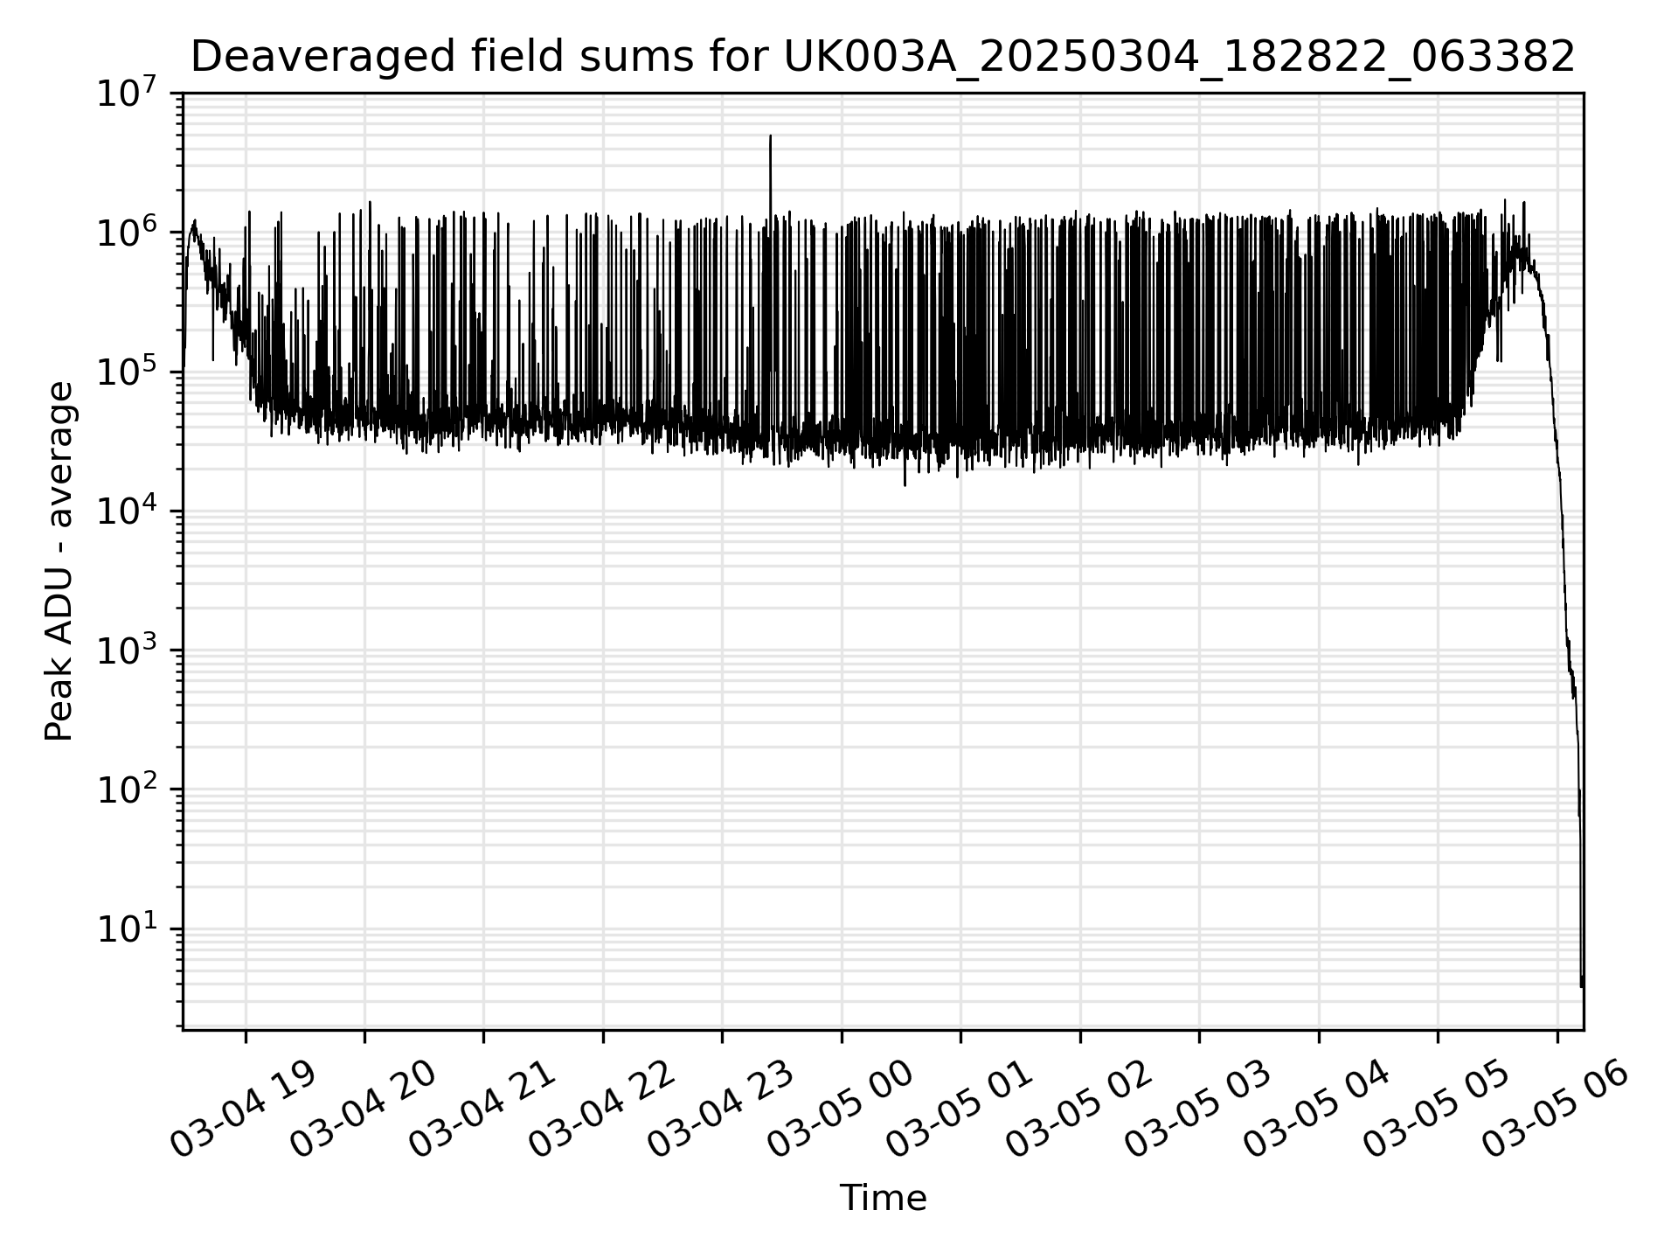Click the y tick label 10^3

click(x=128, y=650)
